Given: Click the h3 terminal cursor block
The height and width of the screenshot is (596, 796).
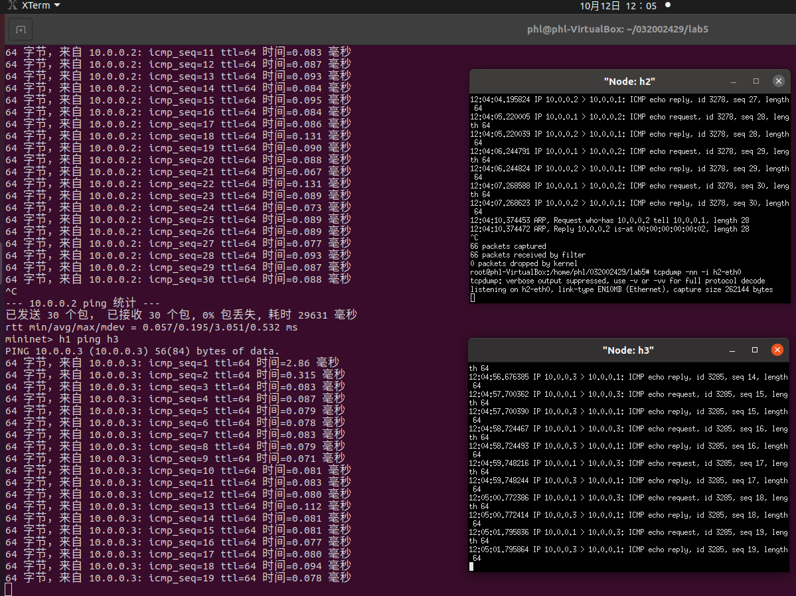Looking at the screenshot, I should click(471, 567).
